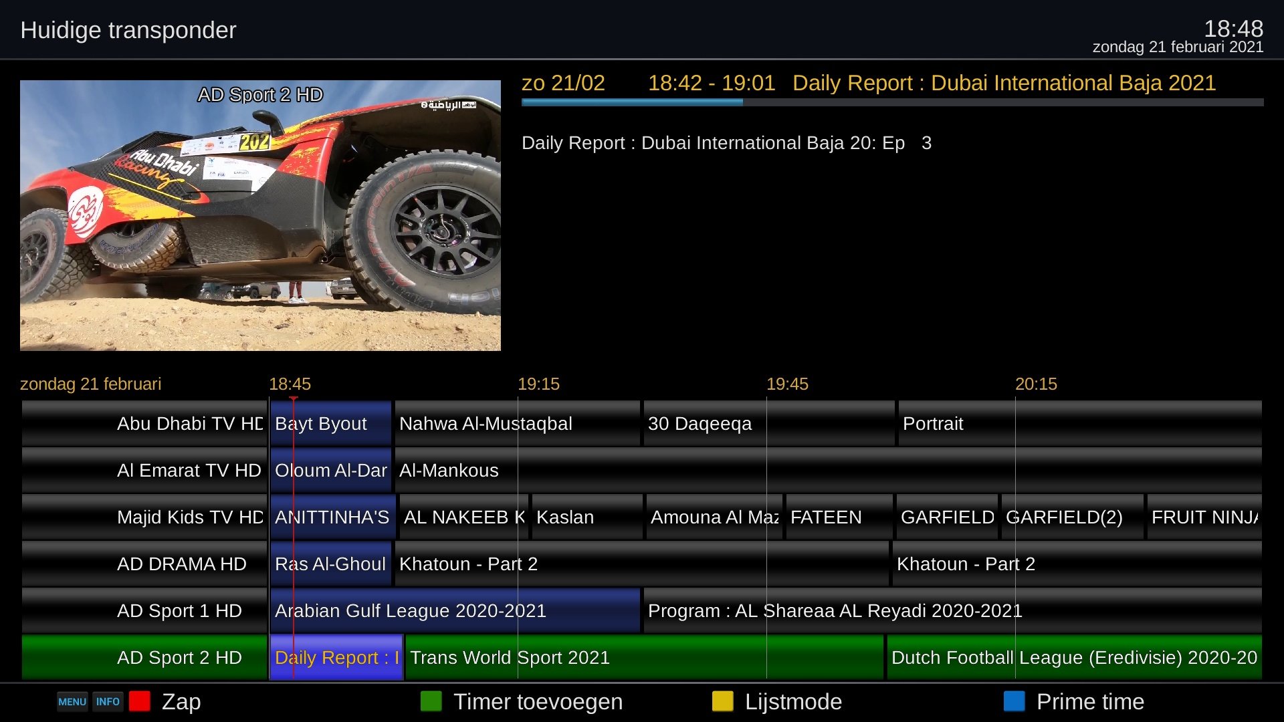Select the Trans World Sport 2021 programme
Image resolution: width=1284 pixels, height=722 pixels.
(645, 657)
